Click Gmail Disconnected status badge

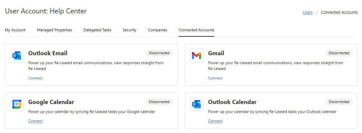pyautogui.click(x=339, y=53)
